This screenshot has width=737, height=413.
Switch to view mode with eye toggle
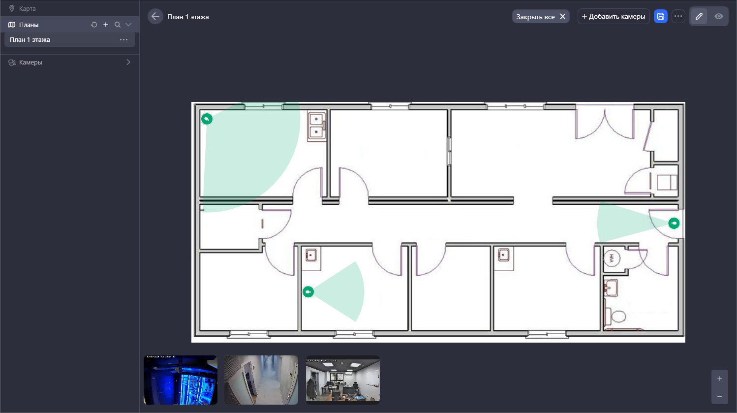coord(719,16)
